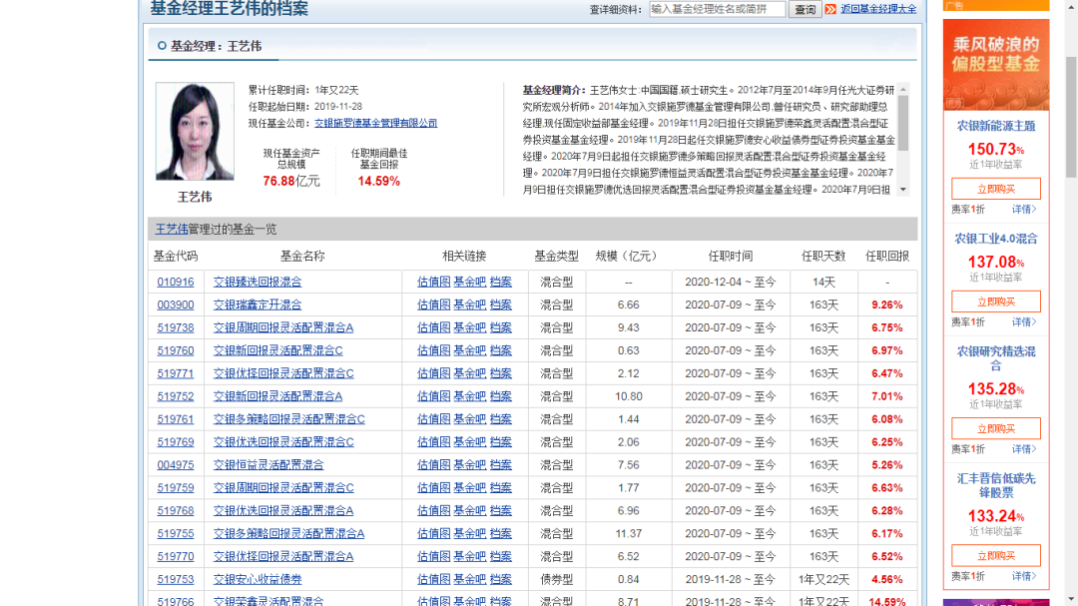Image resolution: width=1078 pixels, height=606 pixels.
Task: Open 基金吧 for 交银恒益灵活配置混合
Action: [469, 465]
